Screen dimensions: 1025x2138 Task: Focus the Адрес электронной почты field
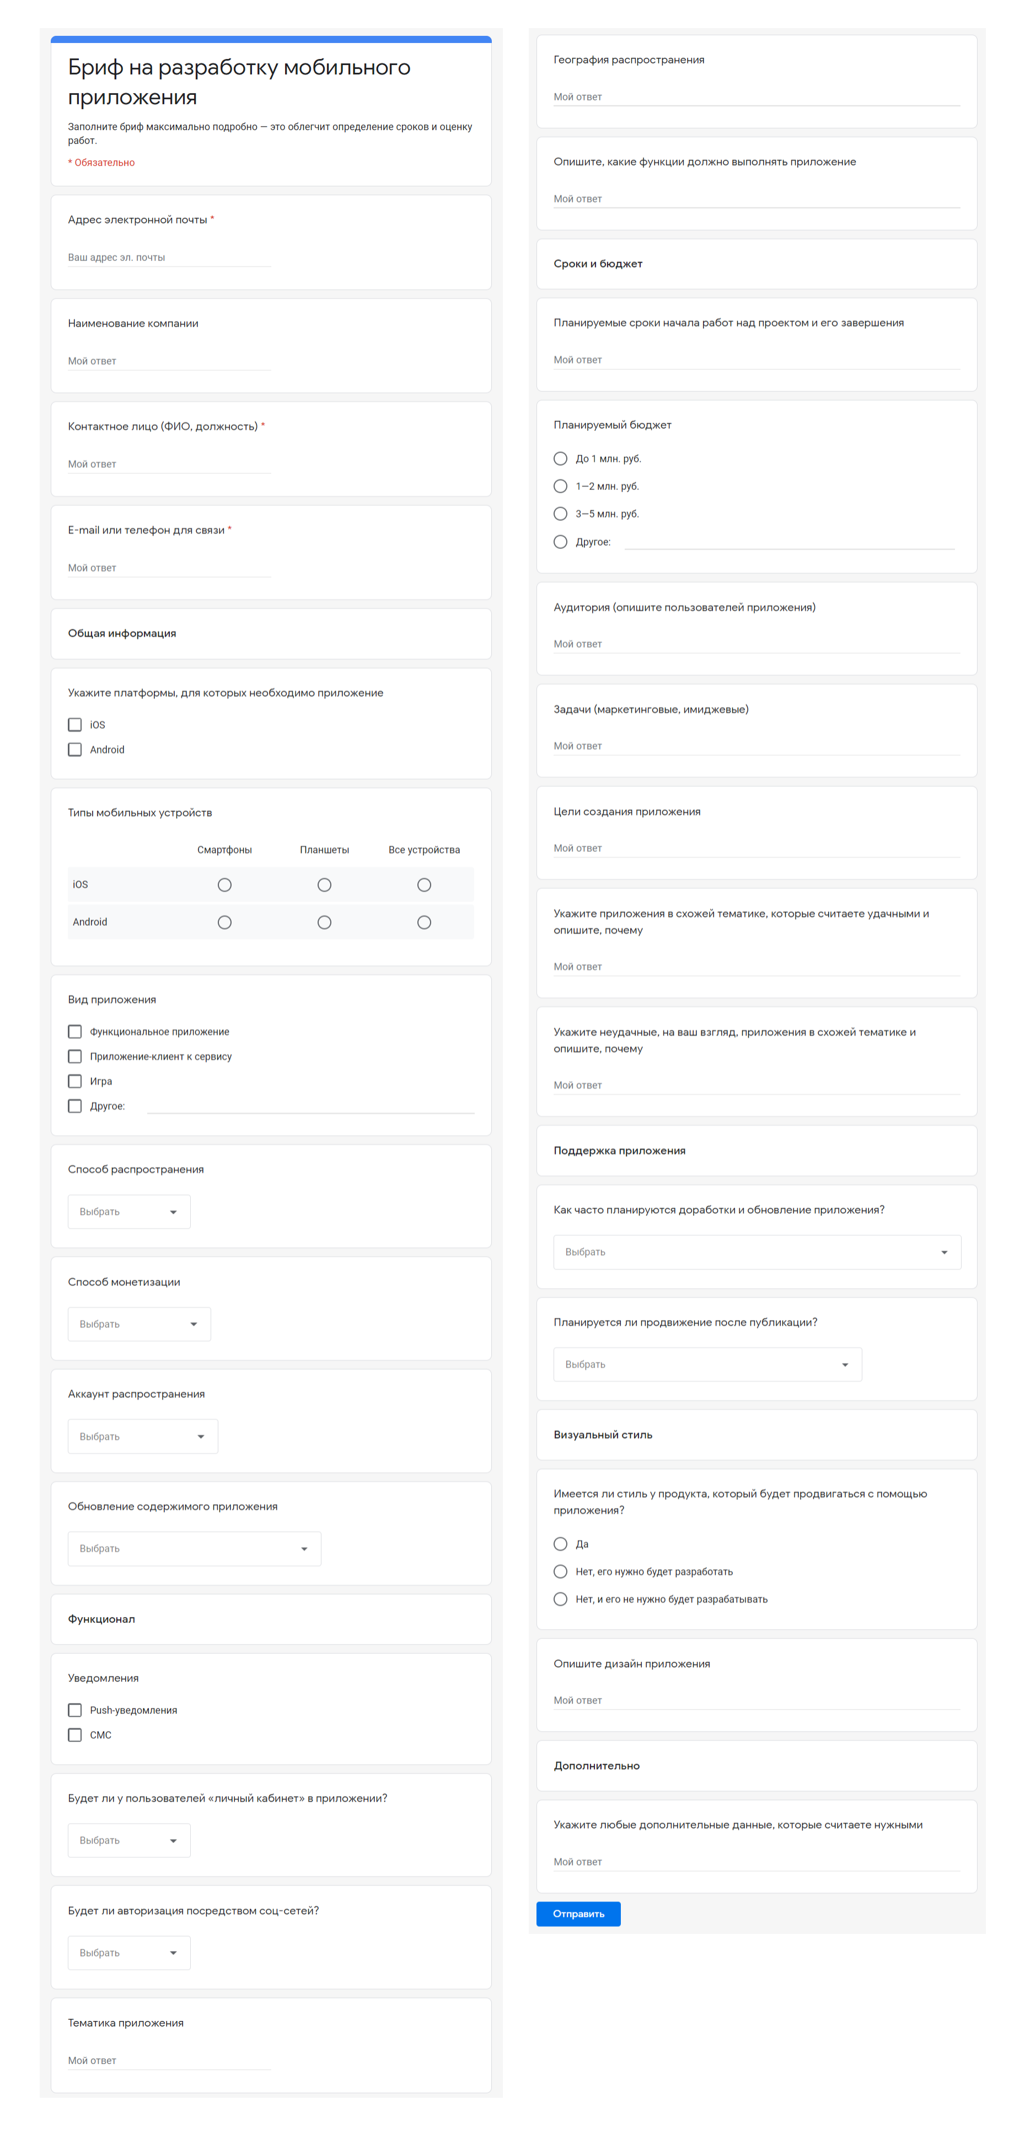click(x=168, y=257)
